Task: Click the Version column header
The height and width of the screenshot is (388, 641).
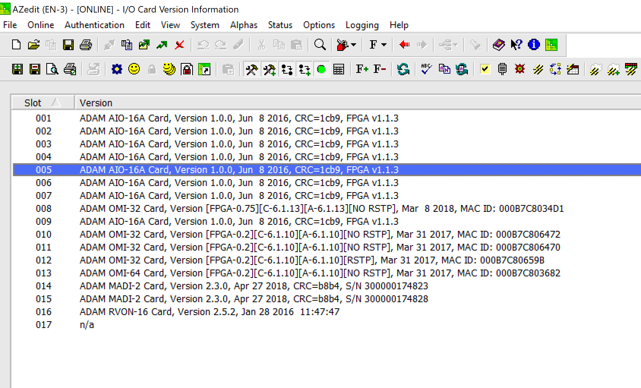Action: coord(358,103)
